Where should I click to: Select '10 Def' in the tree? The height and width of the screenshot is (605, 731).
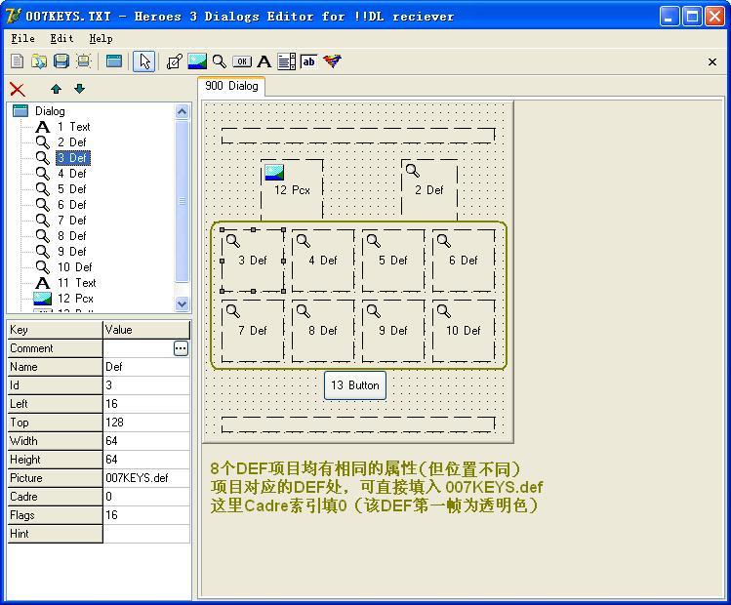click(x=74, y=267)
